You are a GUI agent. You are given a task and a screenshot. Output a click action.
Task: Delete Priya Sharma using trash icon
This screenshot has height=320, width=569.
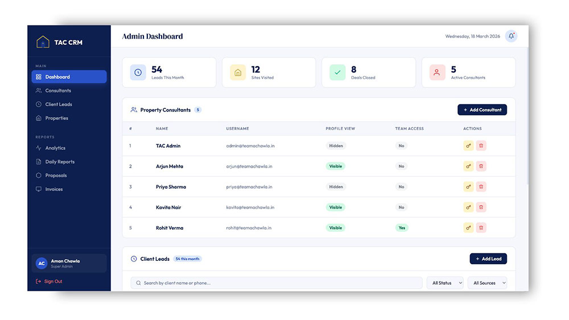481,187
